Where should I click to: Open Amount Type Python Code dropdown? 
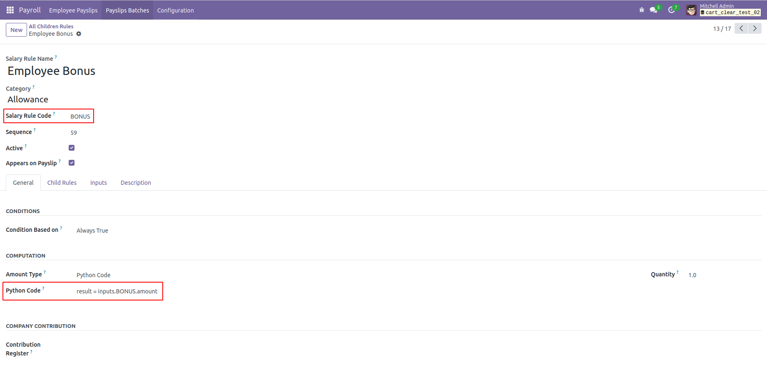94,275
